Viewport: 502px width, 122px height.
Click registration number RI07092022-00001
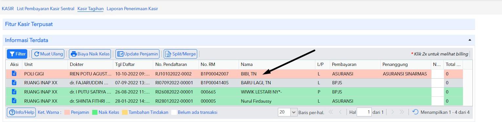click(174, 83)
